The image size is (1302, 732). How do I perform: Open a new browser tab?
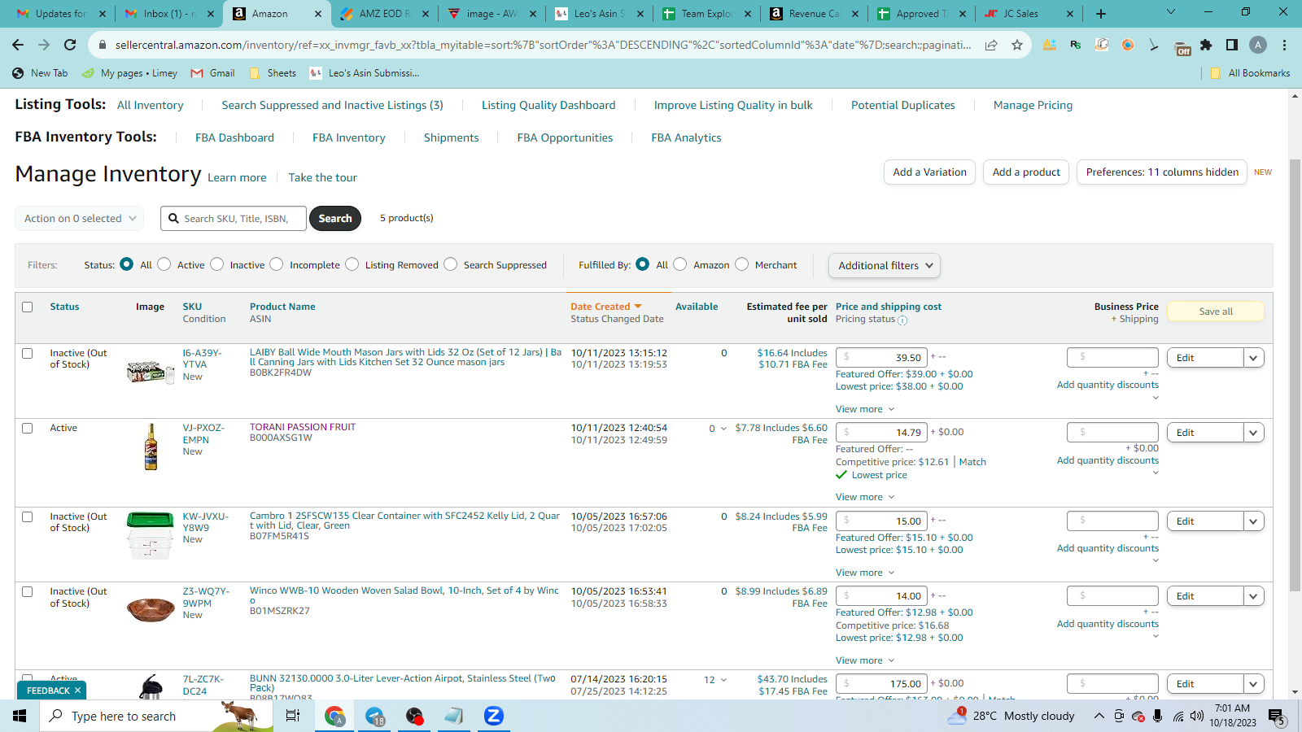click(x=1101, y=14)
